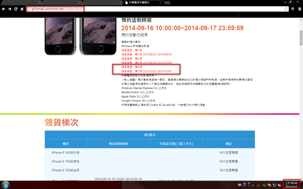The width and height of the screenshot is (303, 189).
Task: Click the Google Chrome 18 requirement line
Action: click(x=138, y=101)
